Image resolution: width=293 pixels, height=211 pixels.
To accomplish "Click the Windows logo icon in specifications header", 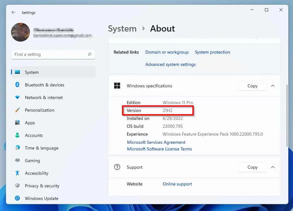I will (117, 86).
